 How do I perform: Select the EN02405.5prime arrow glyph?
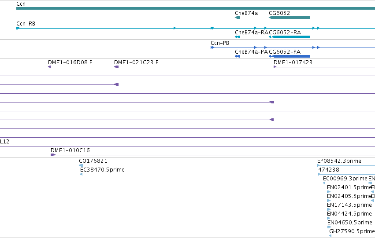click(329, 201)
